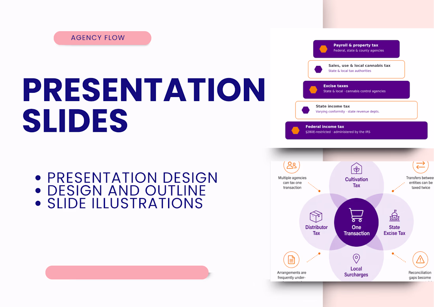Select the Payroll & property tax title
434x307 pixels.
pyautogui.click(x=355, y=45)
